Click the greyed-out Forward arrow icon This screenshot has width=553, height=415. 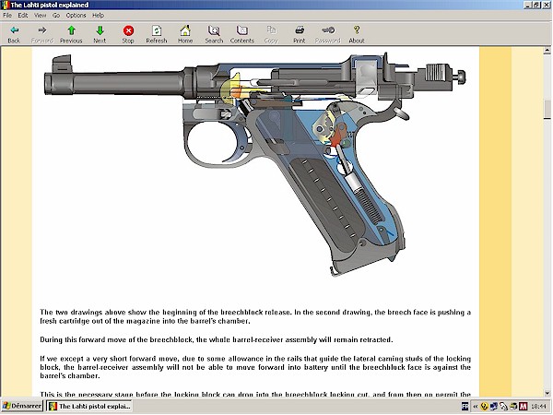[42, 30]
